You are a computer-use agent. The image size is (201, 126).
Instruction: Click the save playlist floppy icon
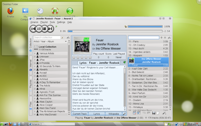click(x=154, y=113)
